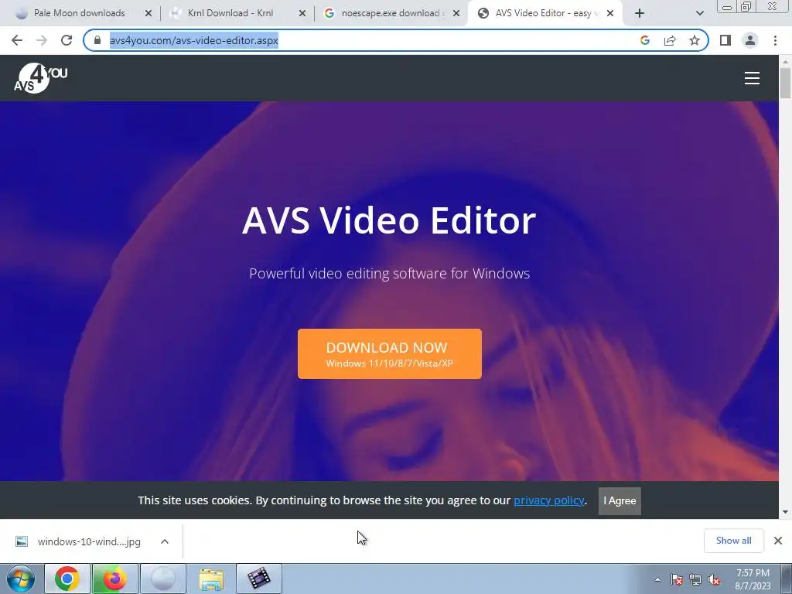Open the downloaded windows-10-wind jpg file
Image resolution: width=792 pixels, height=594 pixels.
point(78,541)
